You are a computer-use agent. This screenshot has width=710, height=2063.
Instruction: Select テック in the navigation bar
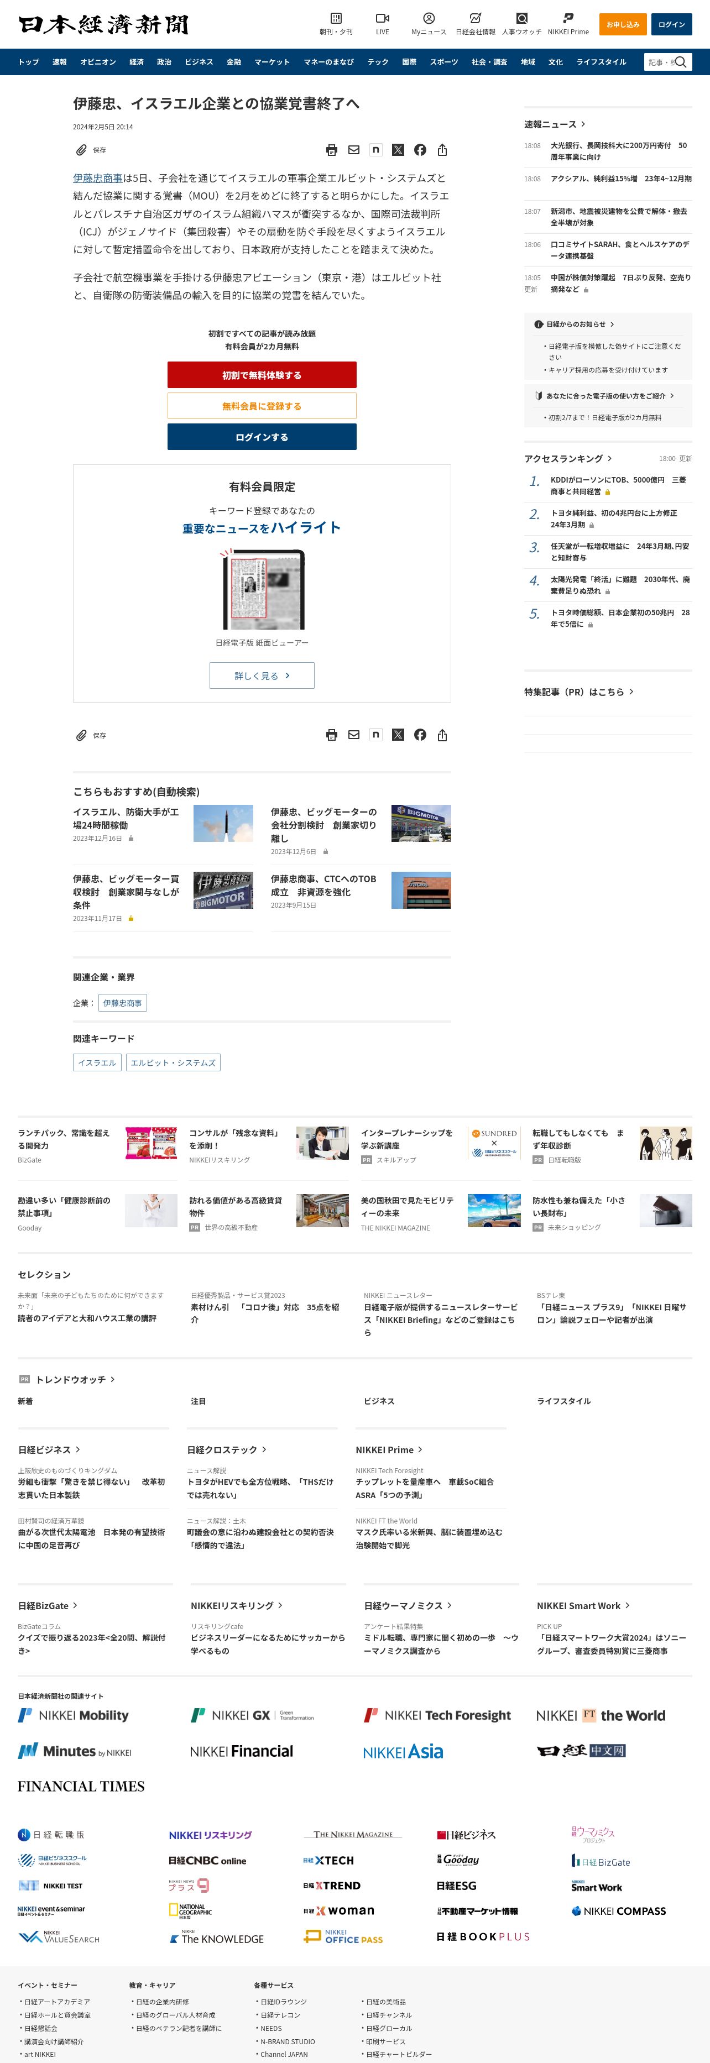pyautogui.click(x=378, y=62)
